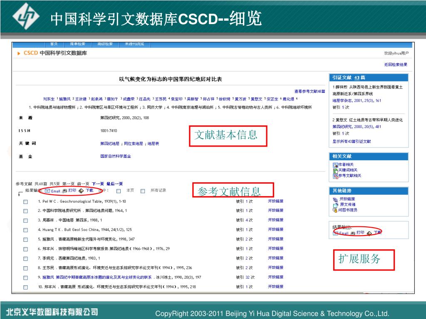
Task: Switch to the 简单检索 tab
Action: 77,44
